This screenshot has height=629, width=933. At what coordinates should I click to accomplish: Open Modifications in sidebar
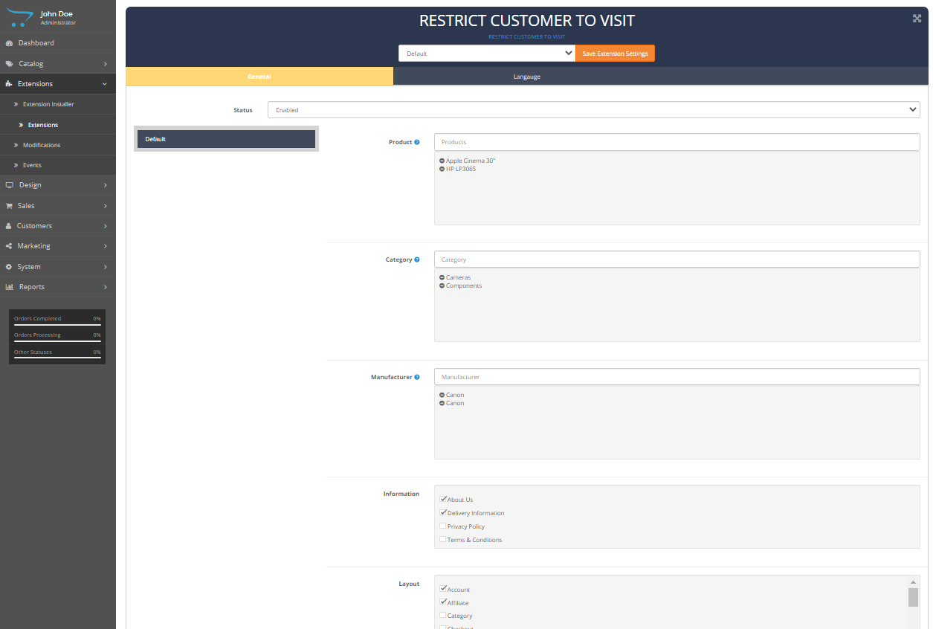58,145
